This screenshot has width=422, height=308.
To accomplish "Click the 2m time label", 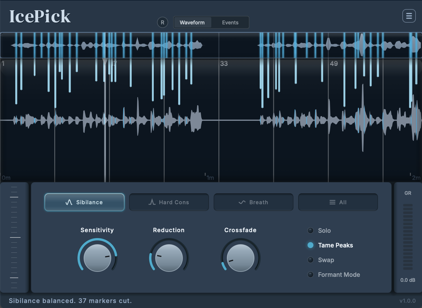I will coord(416,178).
